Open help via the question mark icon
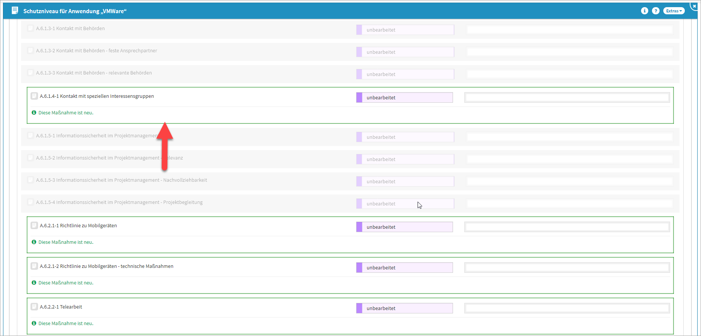701x336 pixels. 656,11
